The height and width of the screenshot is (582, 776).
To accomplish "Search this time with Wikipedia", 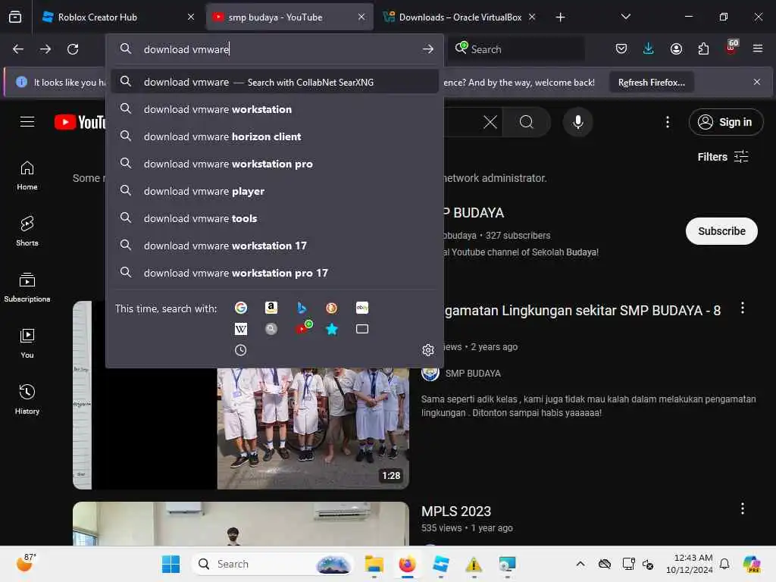I will (241, 329).
